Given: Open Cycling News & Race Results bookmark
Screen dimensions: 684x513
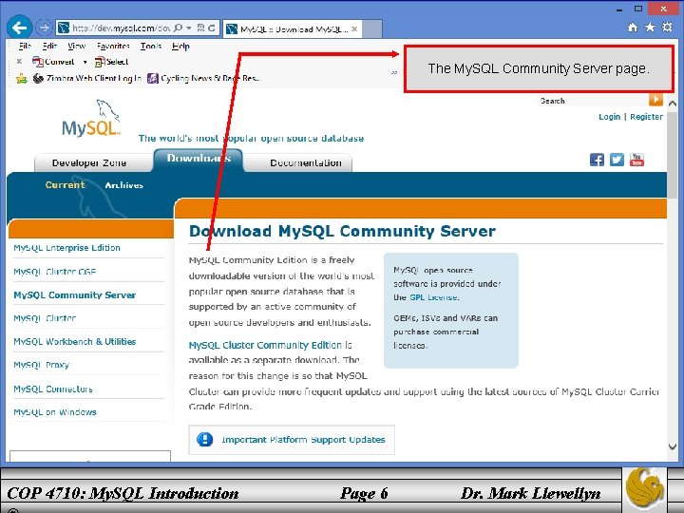Looking at the screenshot, I should point(203,78).
